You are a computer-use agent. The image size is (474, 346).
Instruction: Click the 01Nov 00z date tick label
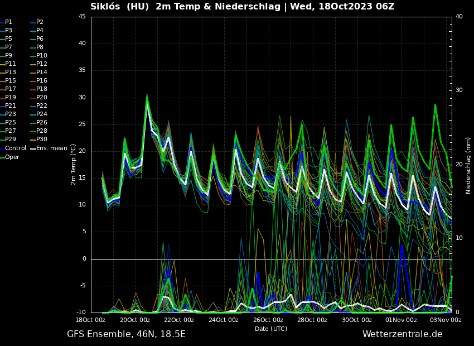(x=402, y=320)
